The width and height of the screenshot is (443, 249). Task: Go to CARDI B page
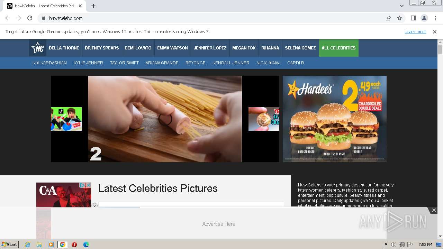coord(296,63)
